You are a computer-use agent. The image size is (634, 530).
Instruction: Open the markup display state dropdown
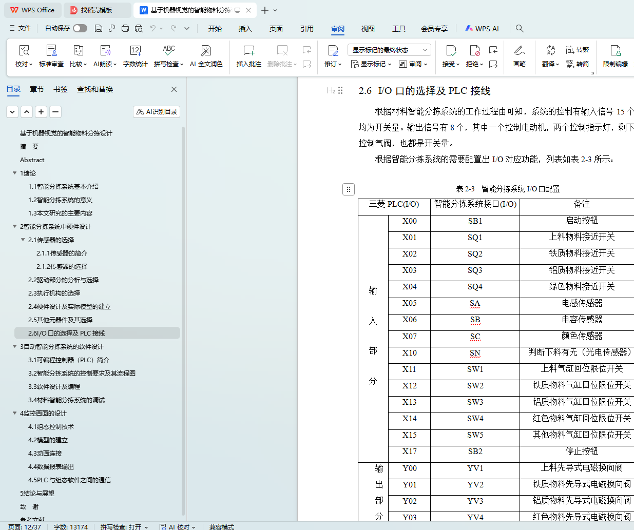(389, 50)
